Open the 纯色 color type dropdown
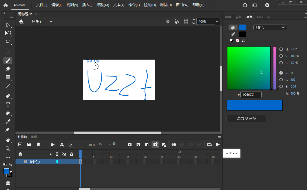The height and width of the screenshot is (190, 307). click(x=270, y=27)
